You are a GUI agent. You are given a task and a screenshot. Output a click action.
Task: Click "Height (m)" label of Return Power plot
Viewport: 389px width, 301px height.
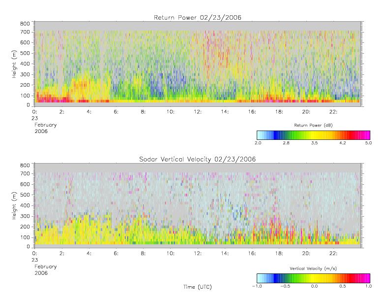click(x=14, y=64)
